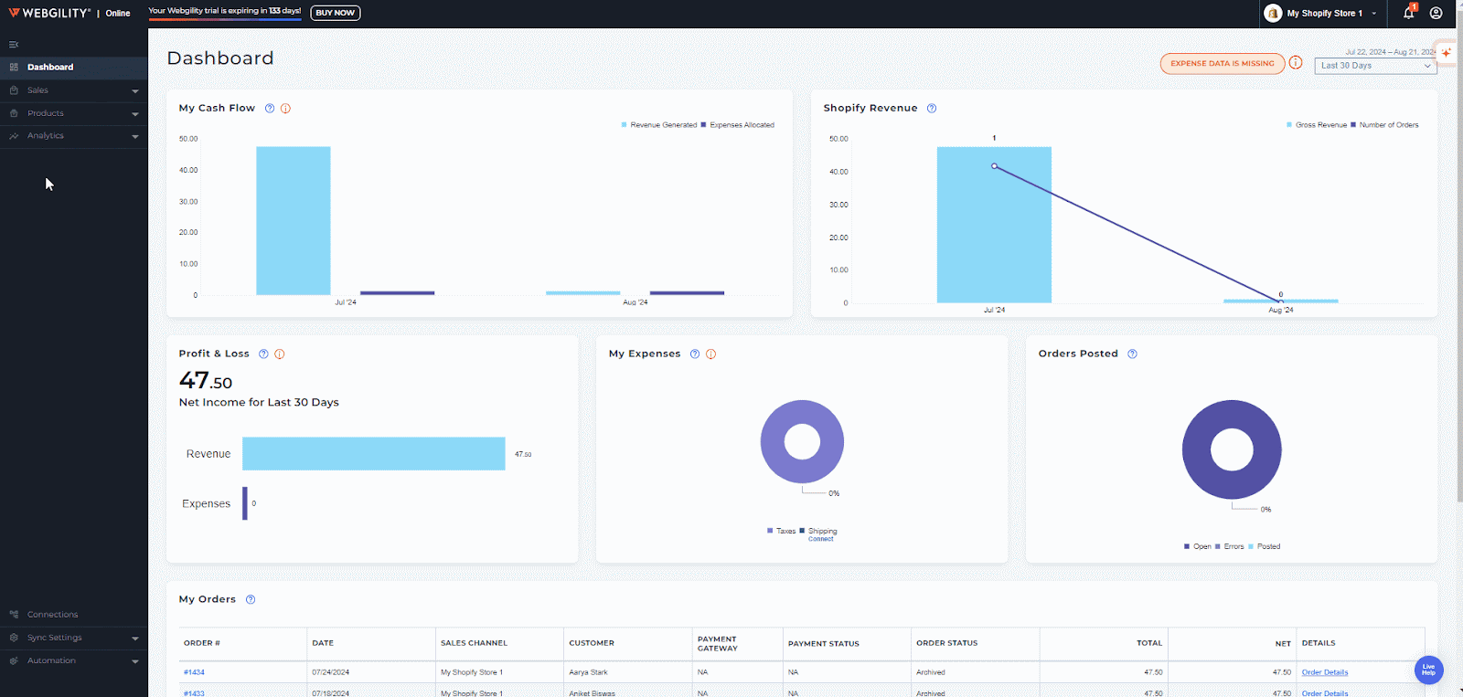Open the notifications bell icon
Image resolution: width=1463 pixels, height=697 pixels.
tap(1408, 14)
